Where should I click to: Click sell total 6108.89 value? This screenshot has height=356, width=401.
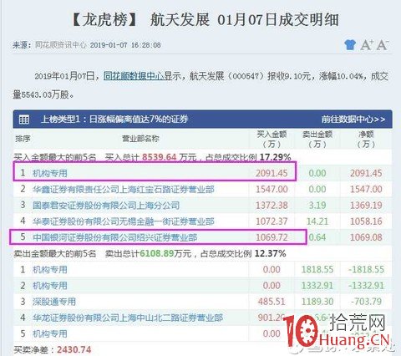(157, 253)
